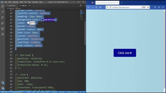Open the Go menu
Viewport: 166px width, 93px height.
click(25, 2)
